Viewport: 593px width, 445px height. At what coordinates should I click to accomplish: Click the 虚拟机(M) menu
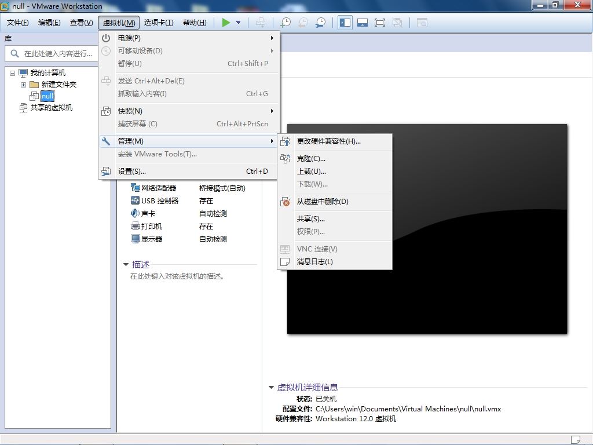pos(119,23)
